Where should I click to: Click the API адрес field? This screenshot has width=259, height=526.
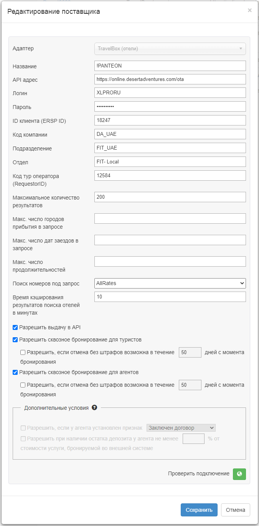170,79
